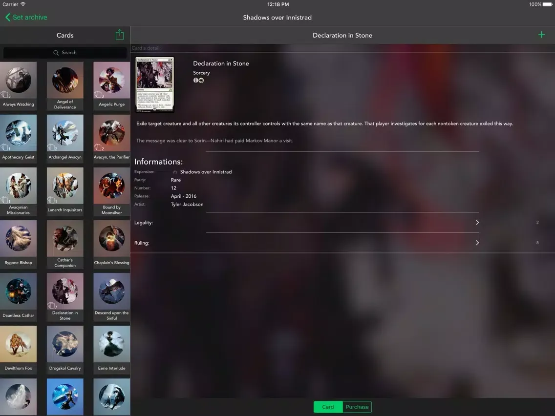
Task: Click the Sorcery card type text
Action: [x=201, y=73]
